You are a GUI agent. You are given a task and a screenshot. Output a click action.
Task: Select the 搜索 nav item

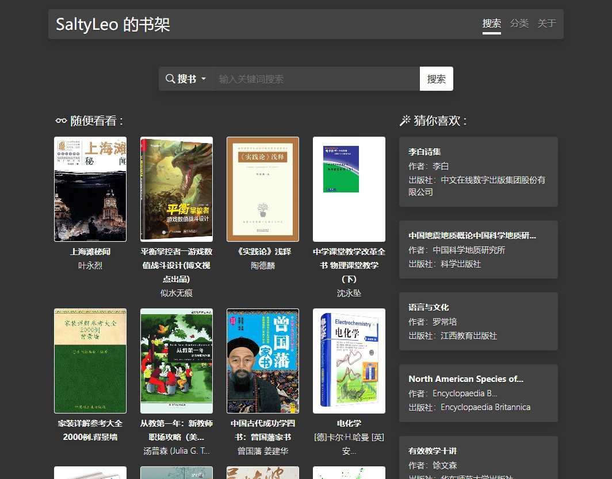click(x=492, y=24)
